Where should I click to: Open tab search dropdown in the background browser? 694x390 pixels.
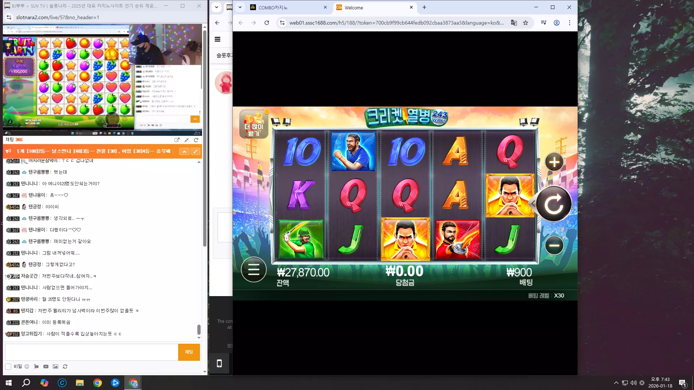click(217, 7)
